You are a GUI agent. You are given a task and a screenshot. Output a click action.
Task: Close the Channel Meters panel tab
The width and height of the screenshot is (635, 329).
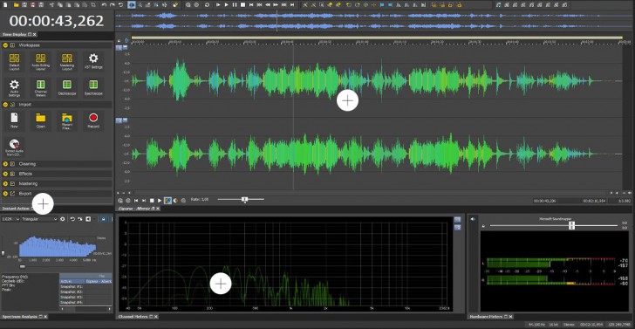point(155,316)
